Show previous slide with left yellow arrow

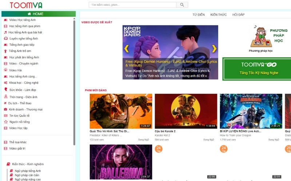point(127,49)
